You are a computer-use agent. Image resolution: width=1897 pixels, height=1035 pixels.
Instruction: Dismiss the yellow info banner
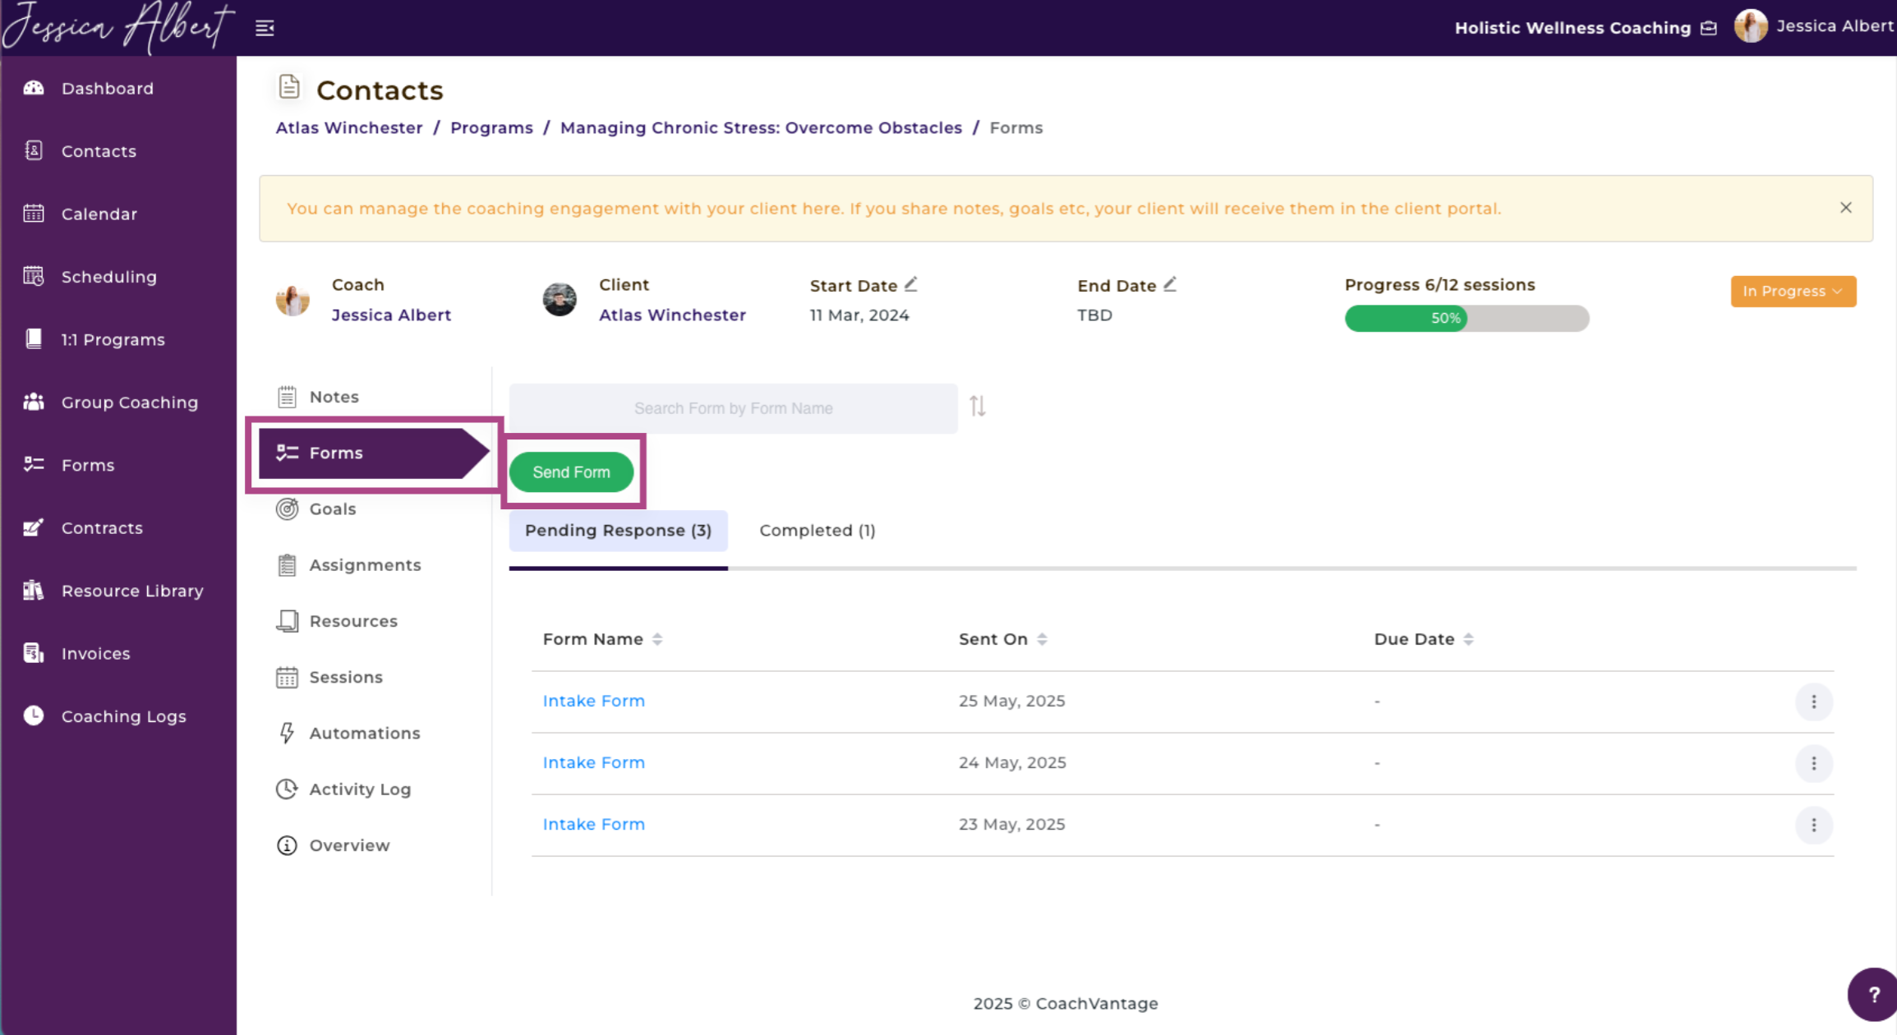pos(1846,208)
